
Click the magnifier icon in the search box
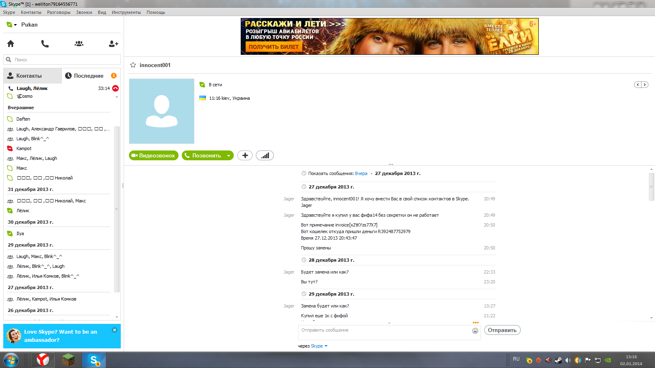[x=9, y=60]
